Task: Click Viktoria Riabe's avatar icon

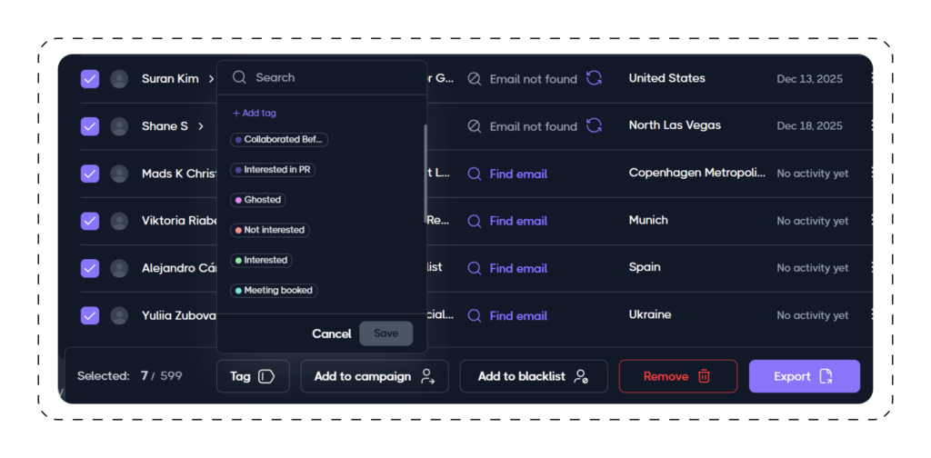Action: 119,221
